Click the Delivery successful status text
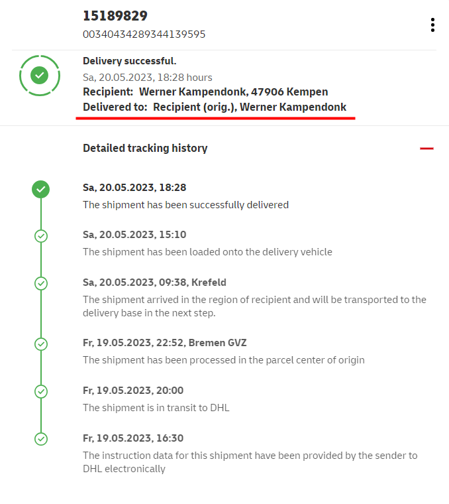The width and height of the screenshot is (449, 504). point(129,61)
